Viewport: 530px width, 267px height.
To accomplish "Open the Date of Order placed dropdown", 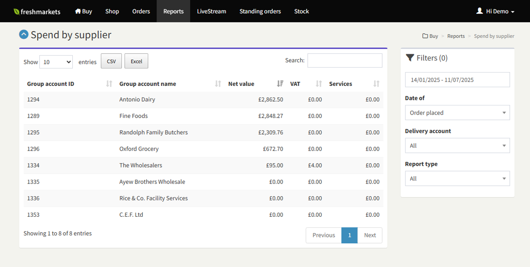I will coord(457,113).
